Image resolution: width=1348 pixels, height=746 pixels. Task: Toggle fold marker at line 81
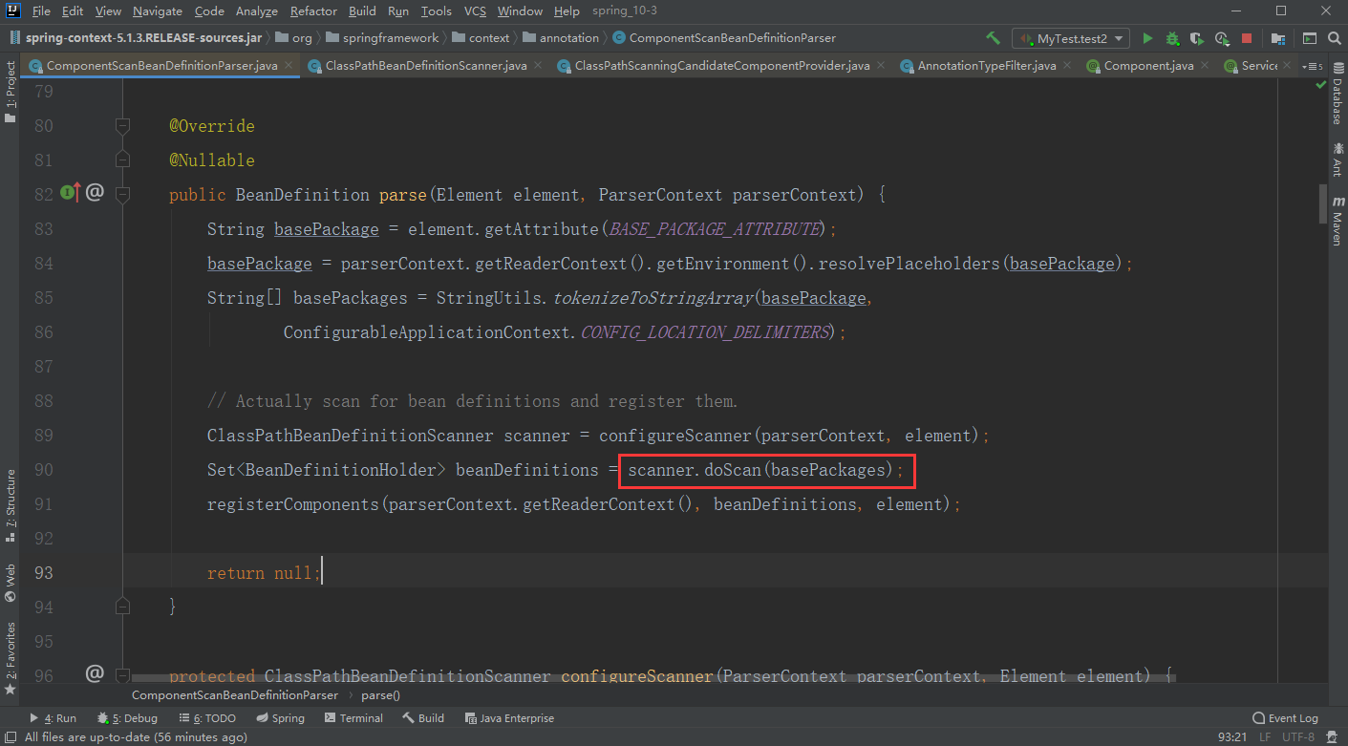click(122, 160)
